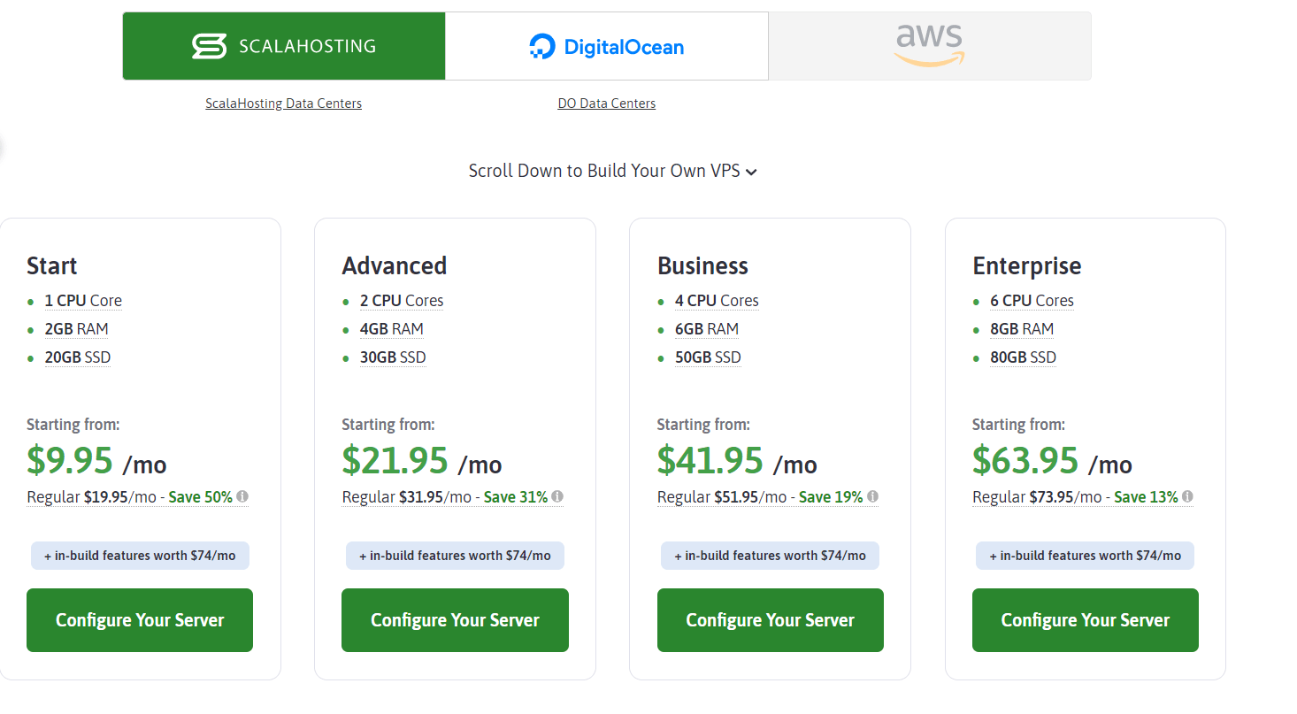Screen dimensions: 1297x714
Task: Click 30GB SSD spec text
Action: pos(393,357)
